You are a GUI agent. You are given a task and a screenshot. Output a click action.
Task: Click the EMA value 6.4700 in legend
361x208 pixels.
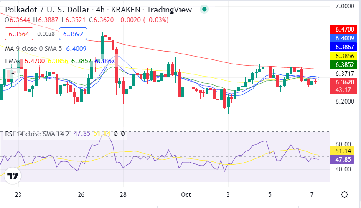click(x=35, y=61)
